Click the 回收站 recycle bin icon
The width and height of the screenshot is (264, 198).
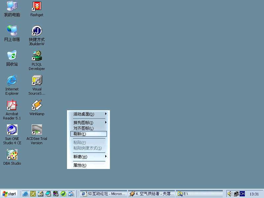[12, 55]
